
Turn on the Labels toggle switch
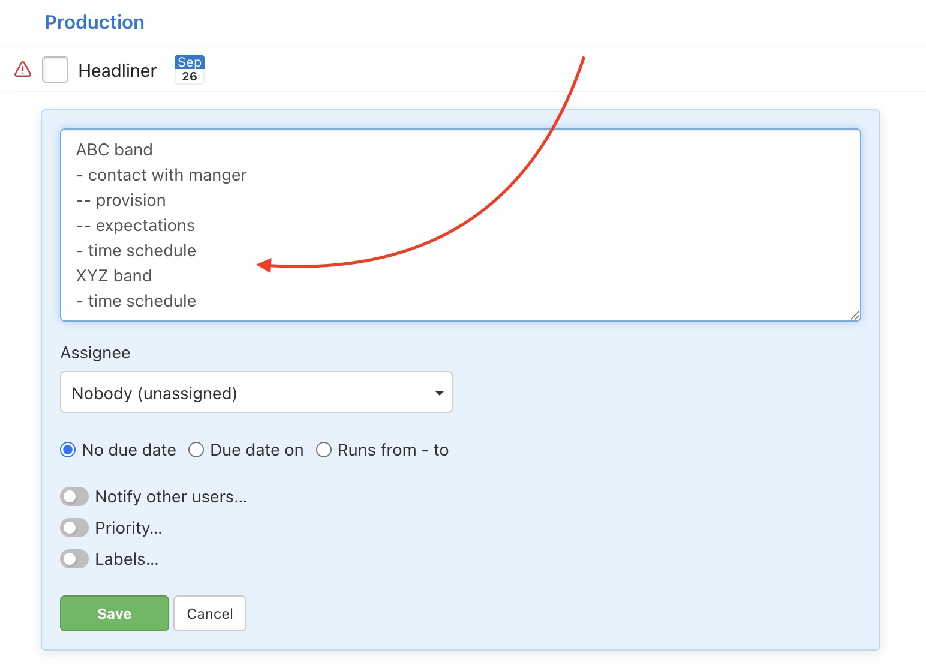pyautogui.click(x=74, y=559)
